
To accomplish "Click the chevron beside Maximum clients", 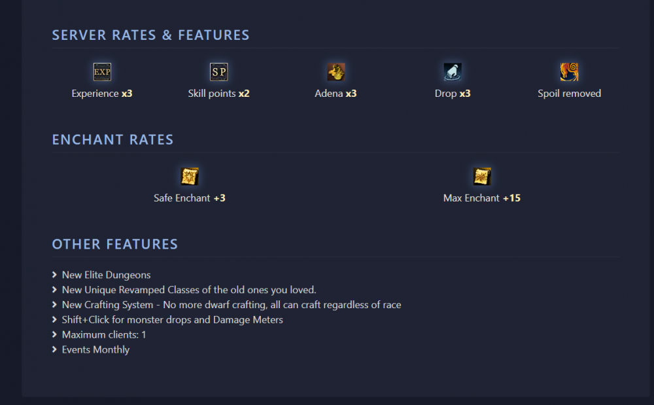I will tap(55, 335).
